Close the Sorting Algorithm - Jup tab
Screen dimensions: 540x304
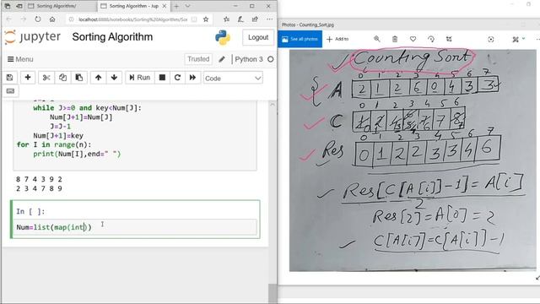point(165,6)
